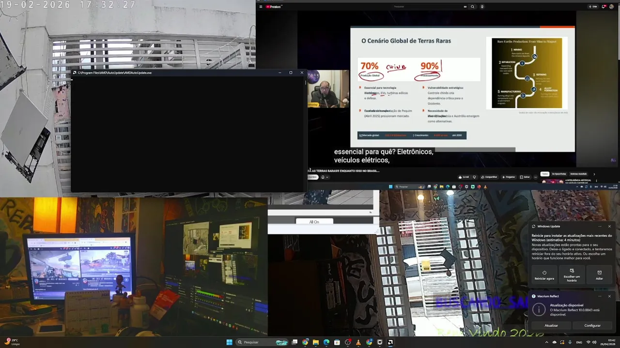Dismiss the Windows Update notification

click(x=609, y=226)
